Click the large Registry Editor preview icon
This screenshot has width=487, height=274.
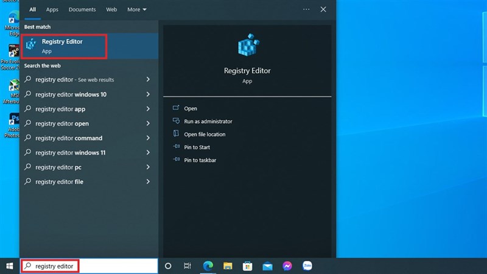pyautogui.click(x=248, y=45)
